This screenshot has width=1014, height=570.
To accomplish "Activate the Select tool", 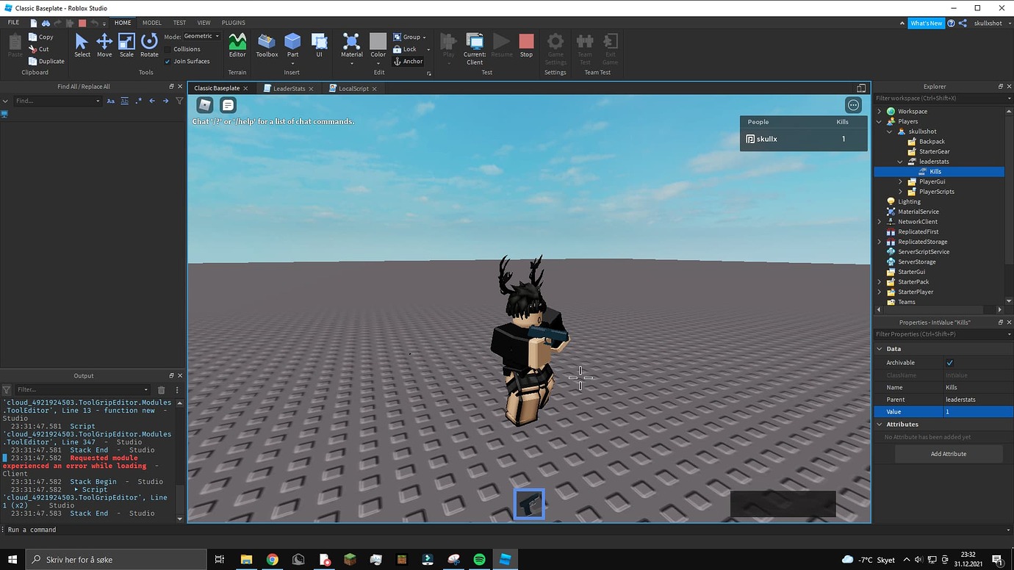I will click(82, 46).
